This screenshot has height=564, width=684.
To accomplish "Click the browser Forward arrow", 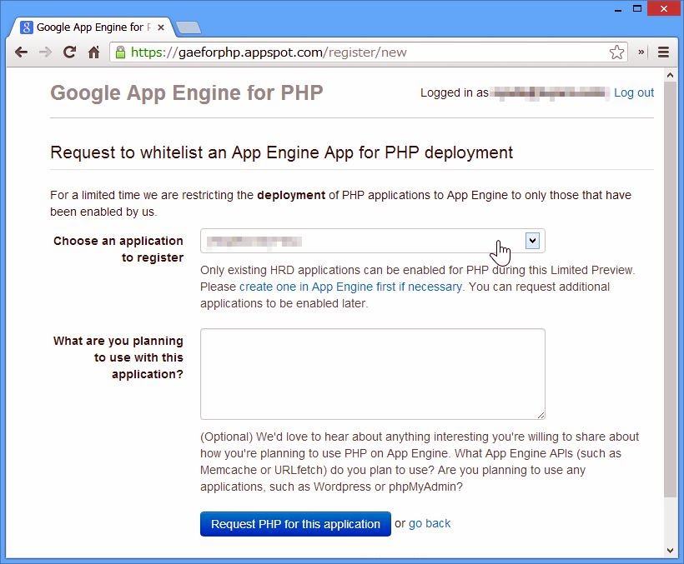I will (x=45, y=52).
